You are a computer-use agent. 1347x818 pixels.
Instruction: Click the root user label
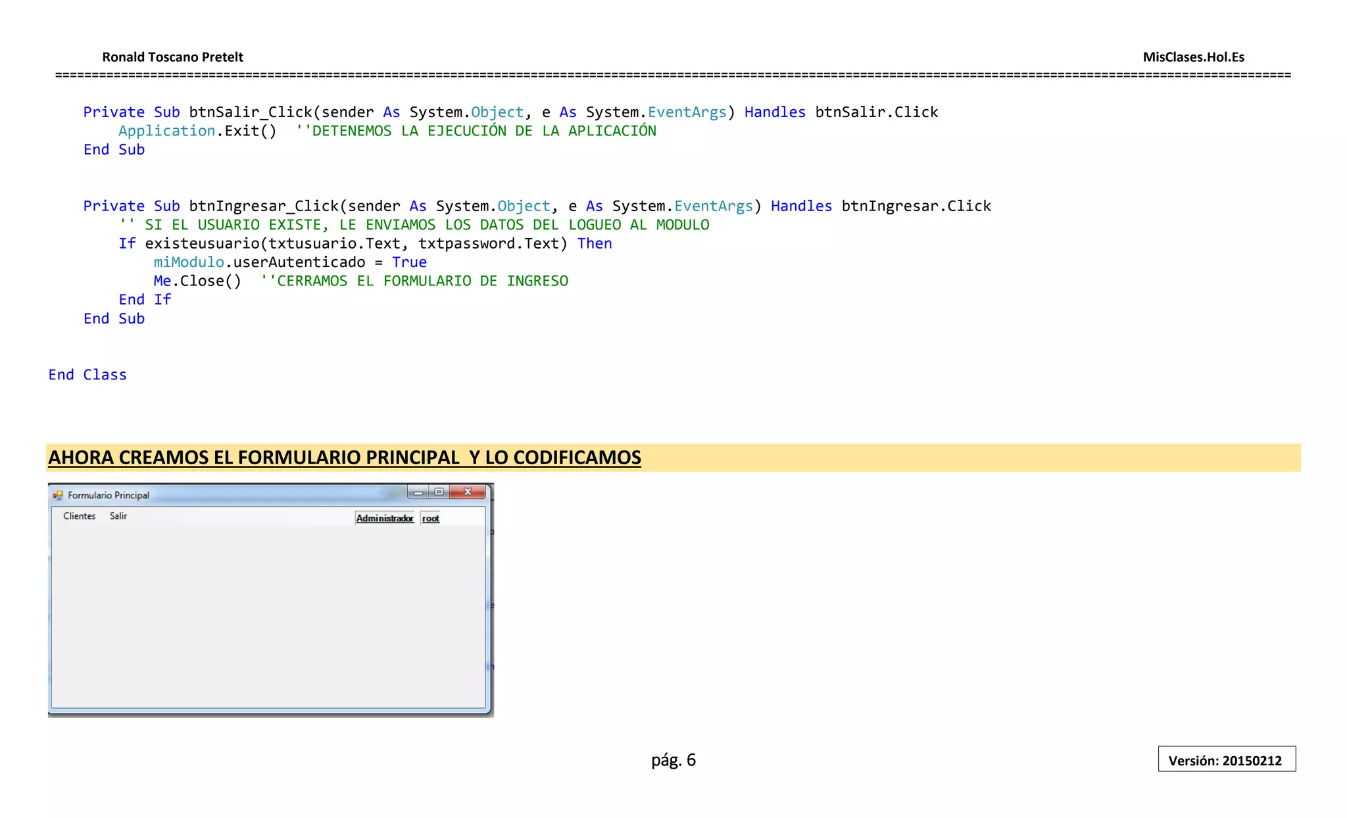[x=431, y=519]
